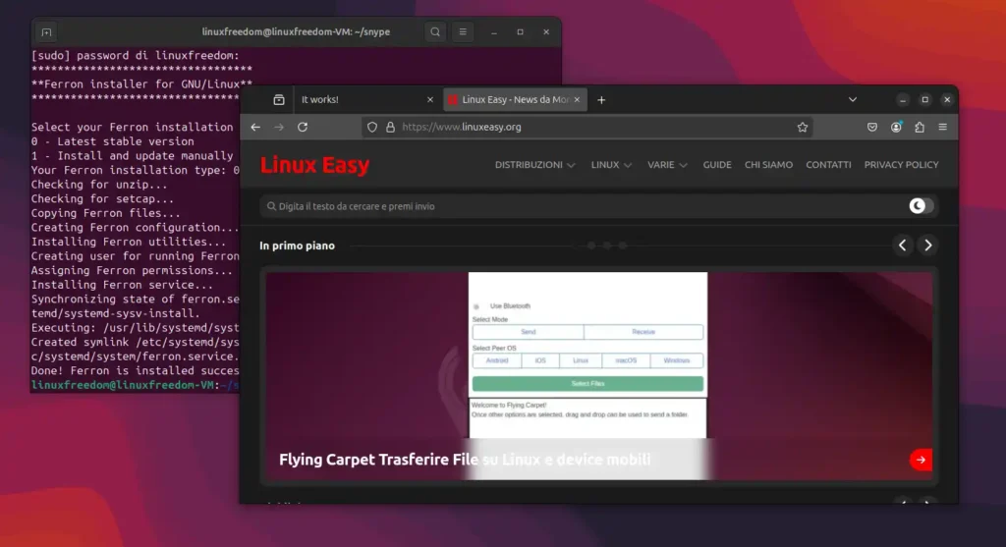1006x547 pixels.
Task: Click the padlock site info icon
Action: point(390,127)
